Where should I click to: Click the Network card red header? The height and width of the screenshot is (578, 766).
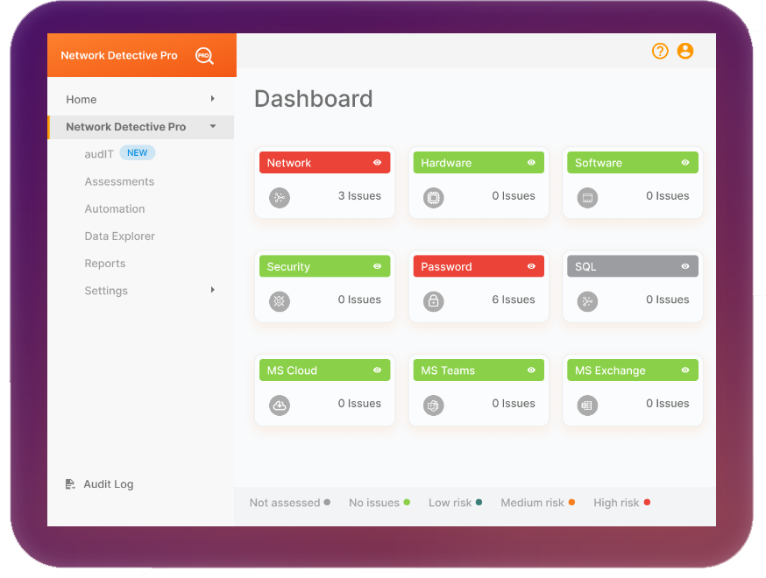pyautogui.click(x=325, y=163)
